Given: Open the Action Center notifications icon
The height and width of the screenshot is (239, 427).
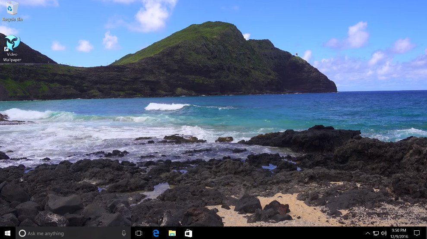Looking at the screenshot, I should coord(417,233).
